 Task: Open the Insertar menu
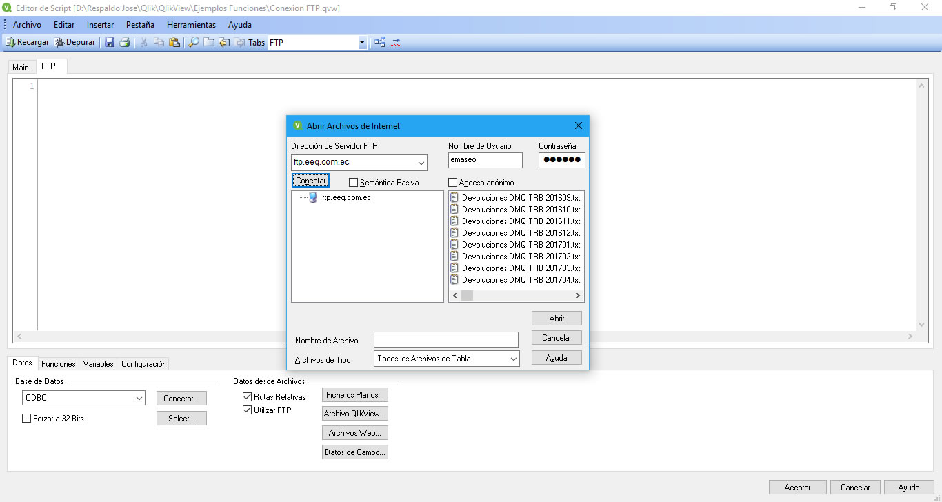click(x=101, y=24)
